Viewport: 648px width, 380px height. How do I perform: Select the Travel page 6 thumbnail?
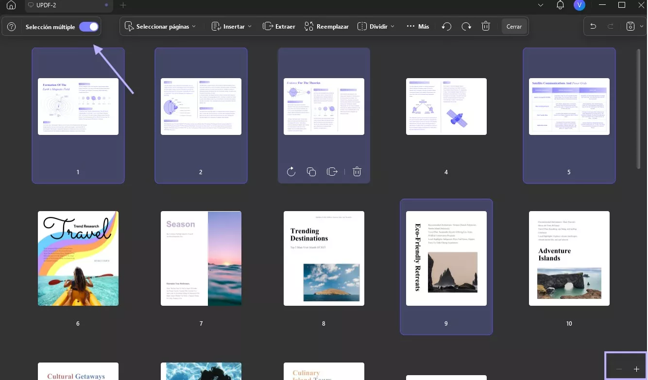(78, 258)
